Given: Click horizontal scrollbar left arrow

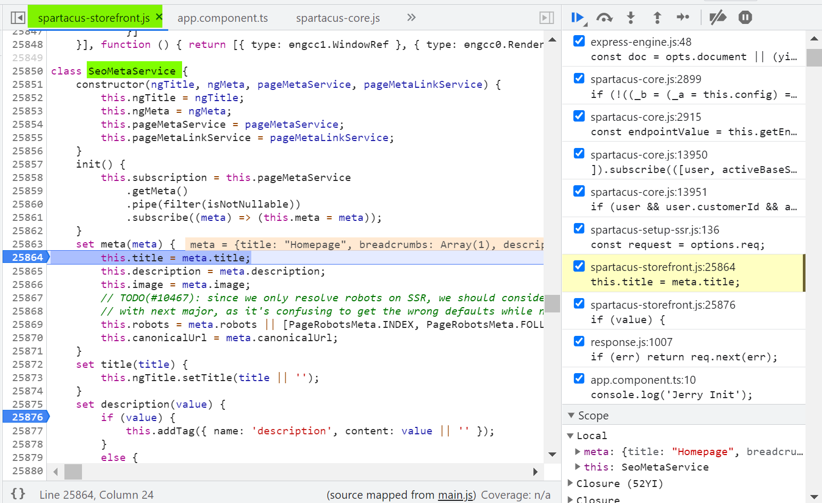Looking at the screenshot, I should tap(55, 472).
